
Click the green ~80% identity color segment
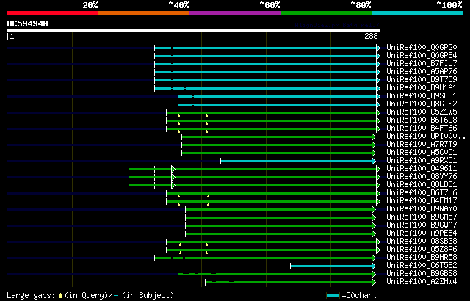click(x=326, y=13)
